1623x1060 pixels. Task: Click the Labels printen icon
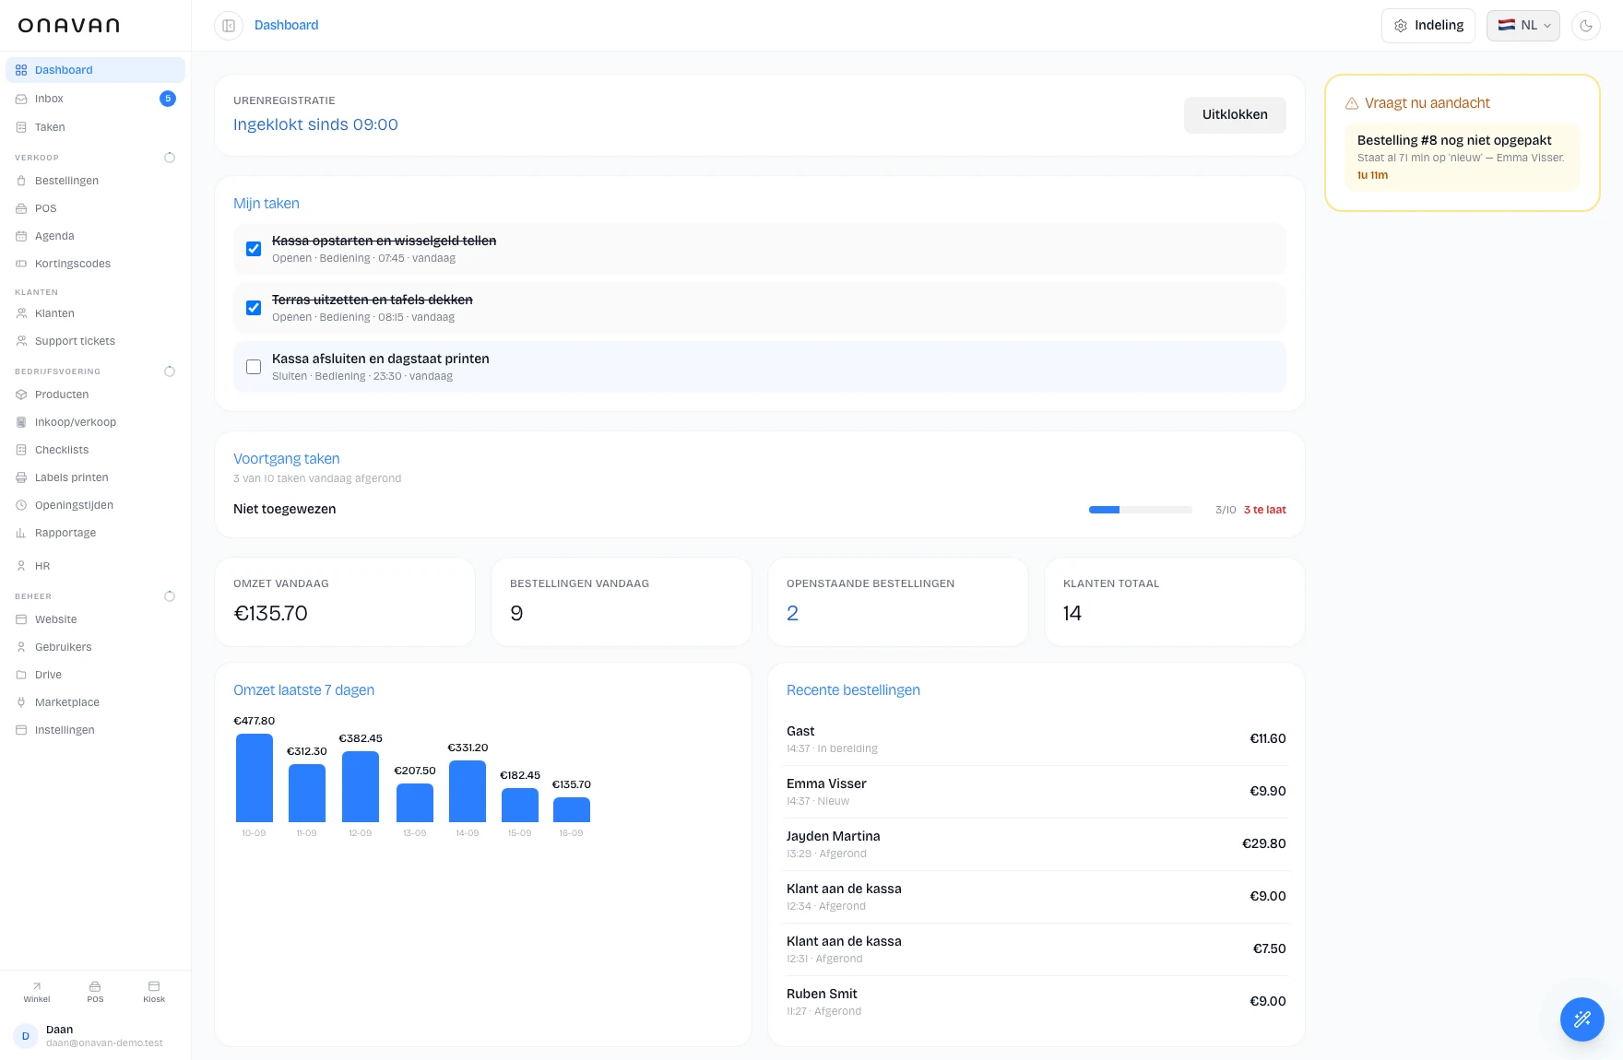click(21, 477)
